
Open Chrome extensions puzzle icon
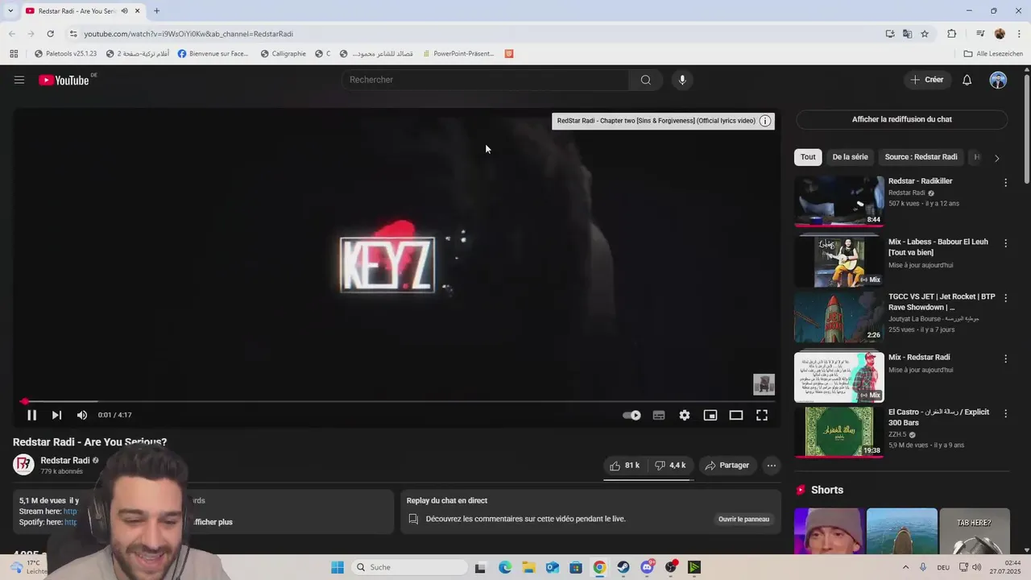pyautogui.click(x=951, y=34)
